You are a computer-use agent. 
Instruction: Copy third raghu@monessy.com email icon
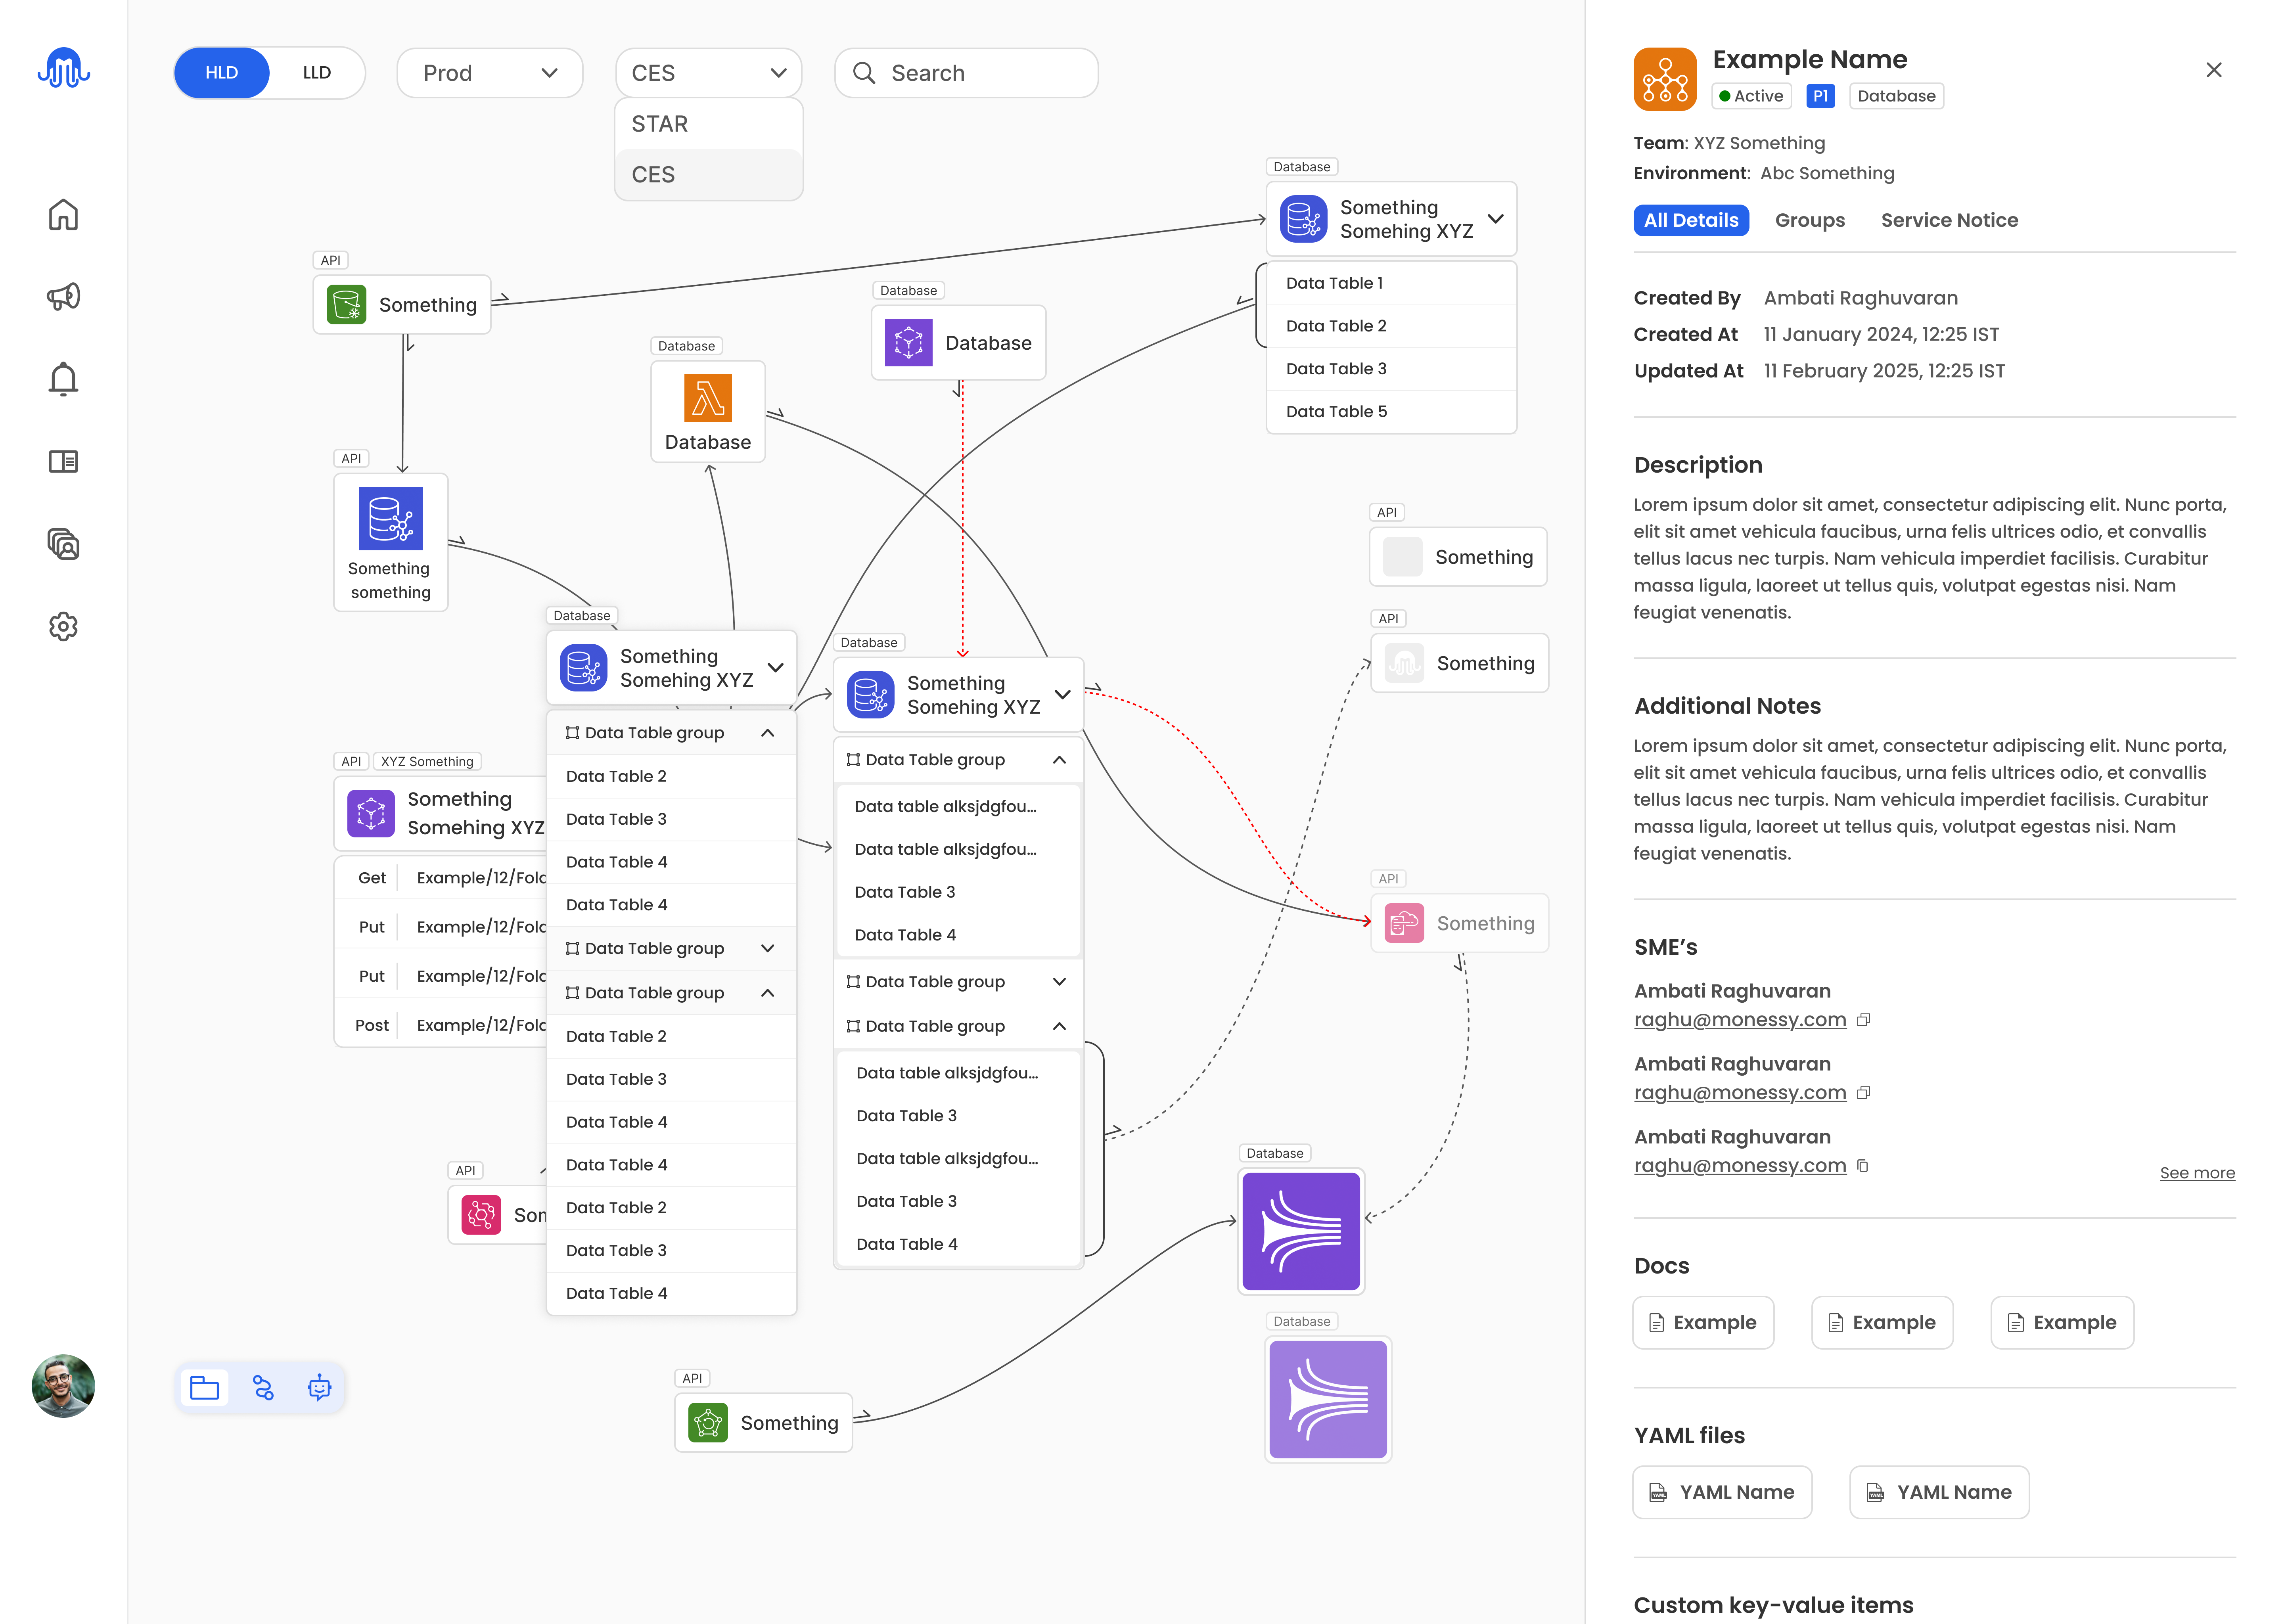[1862, 1166]
